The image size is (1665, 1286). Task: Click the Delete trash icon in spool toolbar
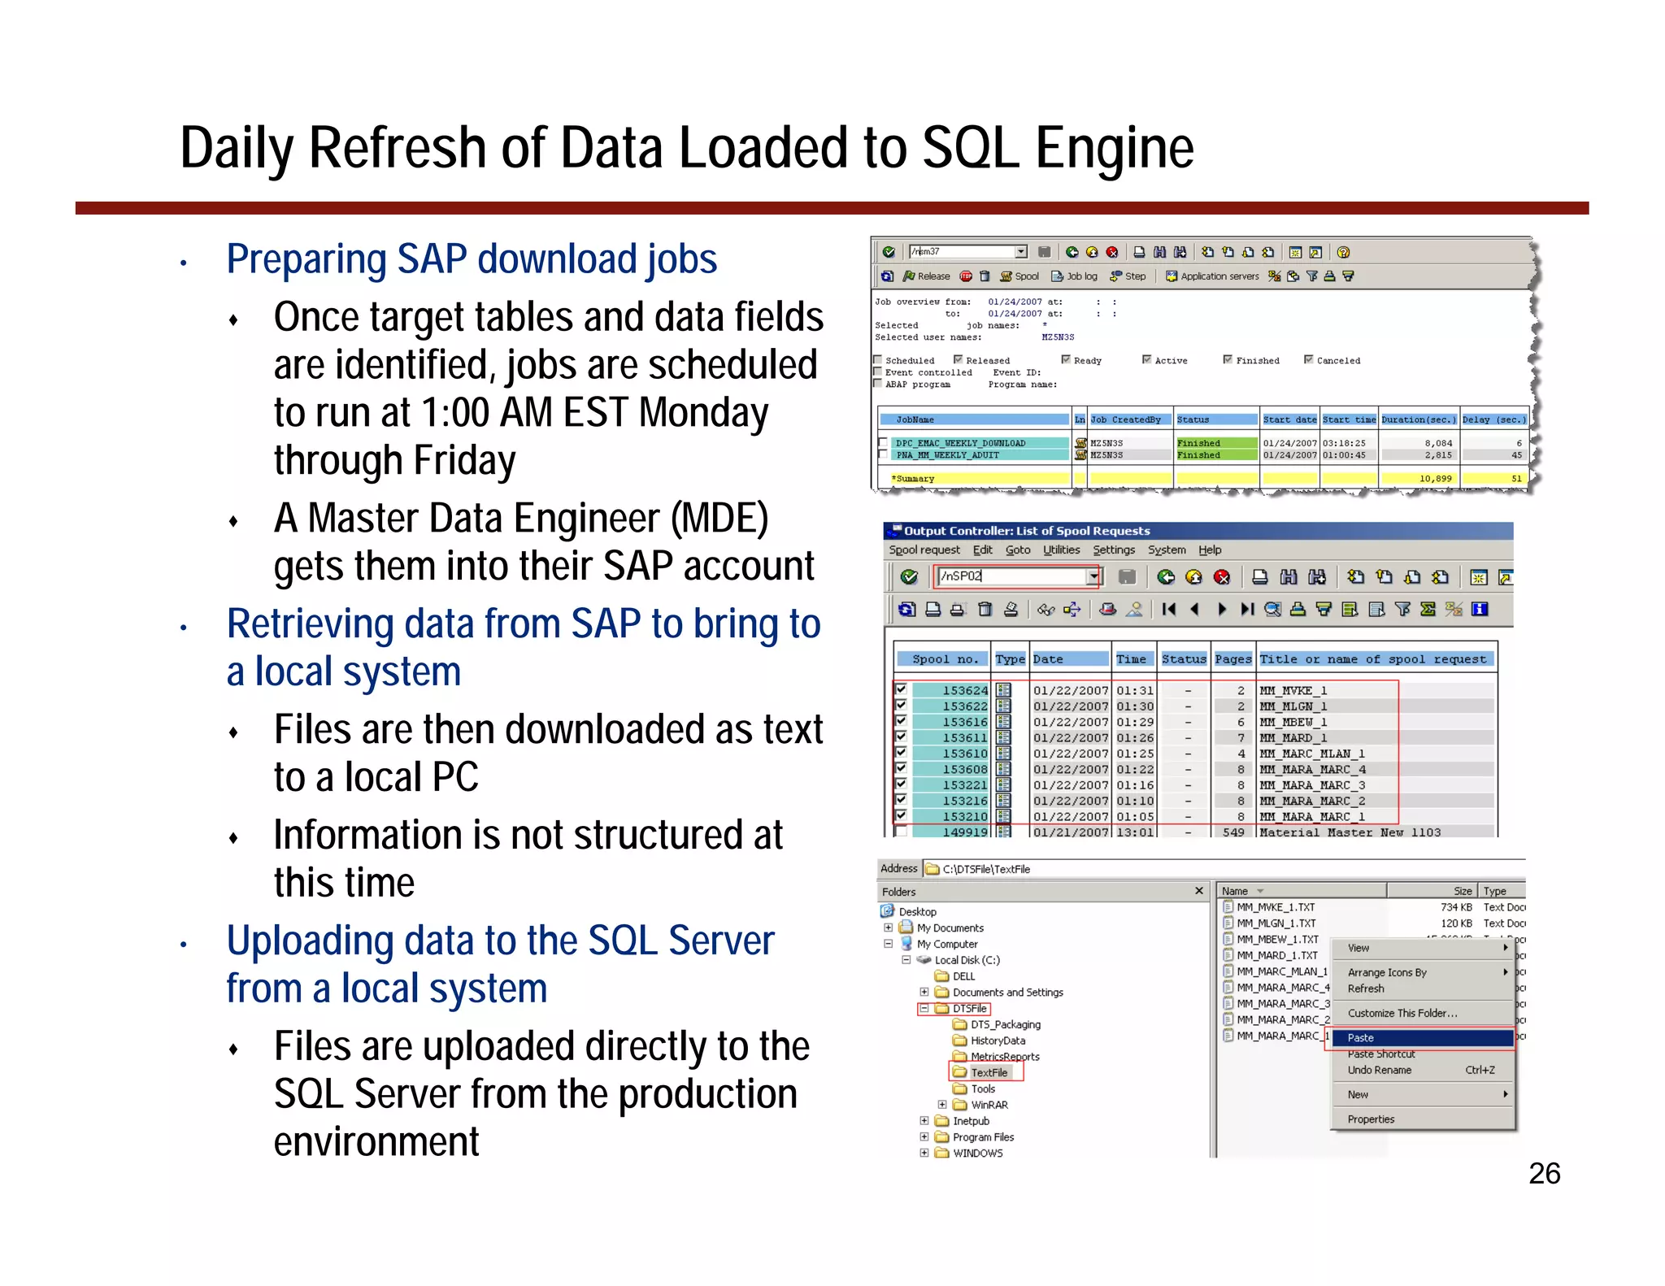tap(985, 609)
